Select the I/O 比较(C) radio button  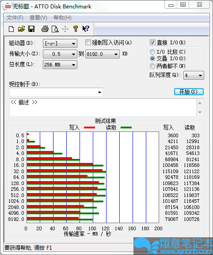point(152,52)
